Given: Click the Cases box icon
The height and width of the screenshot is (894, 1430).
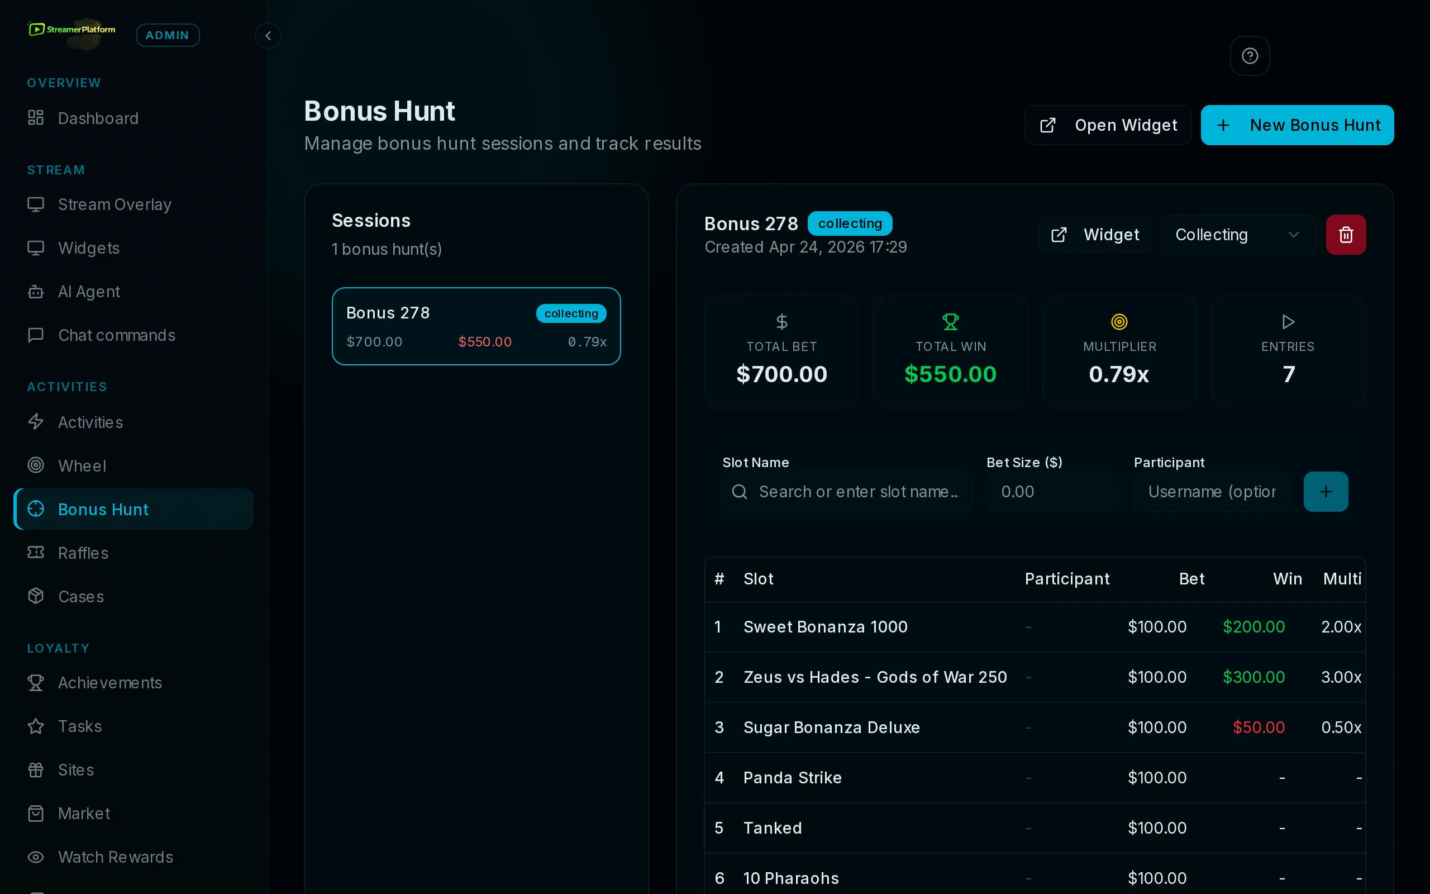Looking at the screenshot, I should (36, 596).
